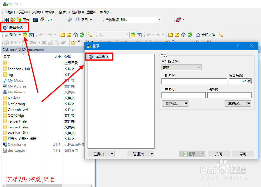
Task: Click the 查找文件 find files button
Action: point(205,35)
